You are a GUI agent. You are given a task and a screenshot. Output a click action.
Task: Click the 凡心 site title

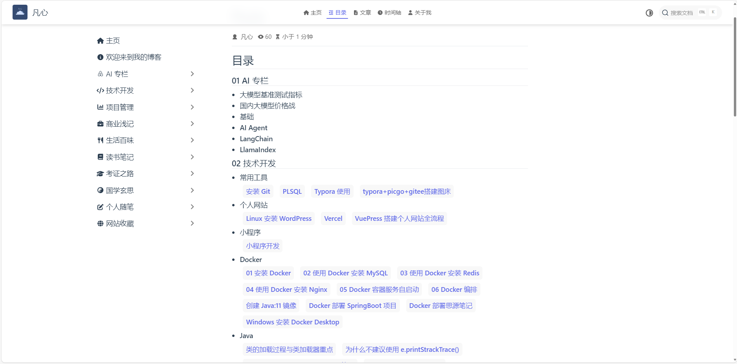40,13
